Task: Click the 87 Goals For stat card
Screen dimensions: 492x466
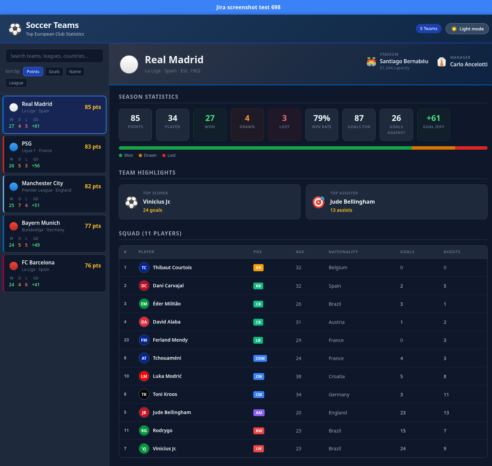Action: tap(359, 125)
